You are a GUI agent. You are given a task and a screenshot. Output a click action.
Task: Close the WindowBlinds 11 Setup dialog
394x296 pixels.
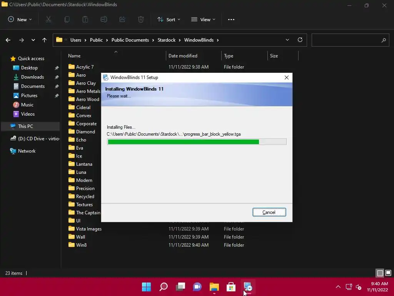[286, 77]
